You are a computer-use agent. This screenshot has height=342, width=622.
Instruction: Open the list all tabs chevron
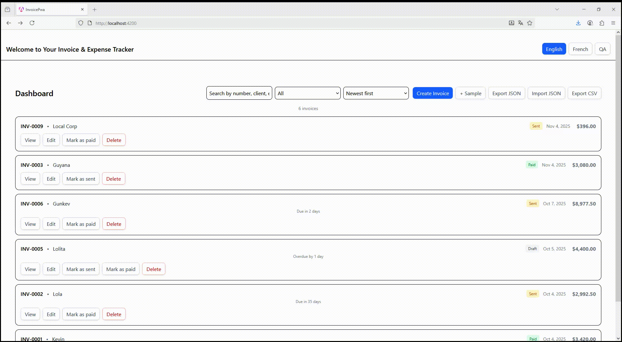557,9
